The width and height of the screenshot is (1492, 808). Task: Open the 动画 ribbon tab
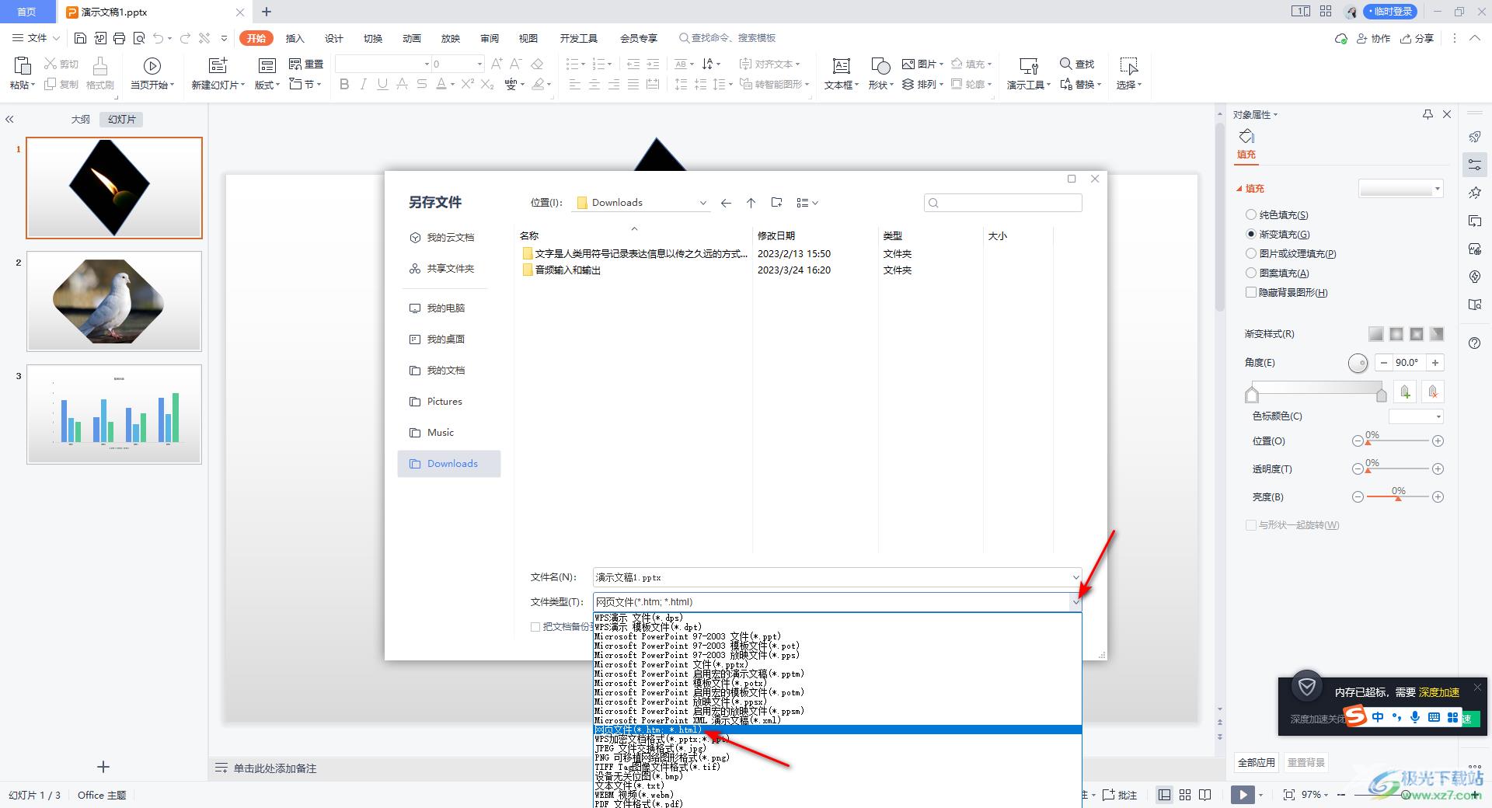[412, 38]
